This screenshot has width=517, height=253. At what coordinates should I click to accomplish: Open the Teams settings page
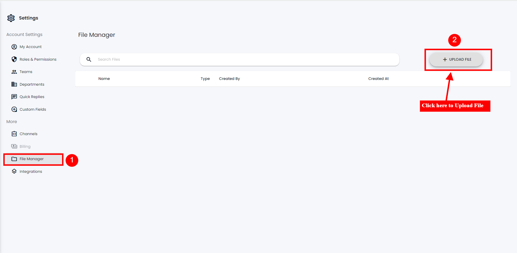(x=26, y=72)
